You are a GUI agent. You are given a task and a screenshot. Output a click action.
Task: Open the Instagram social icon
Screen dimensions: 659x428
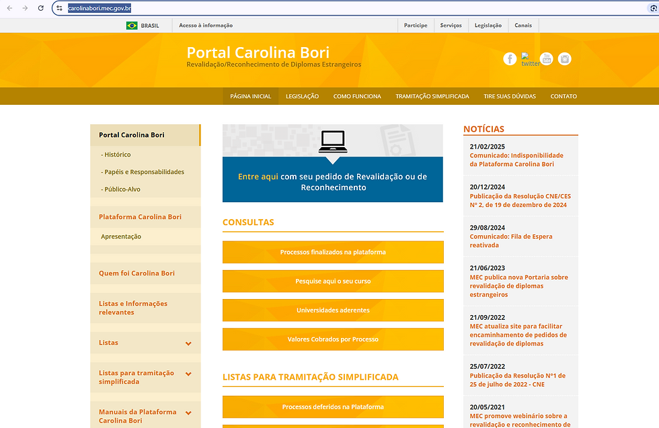tap(564, 59)
